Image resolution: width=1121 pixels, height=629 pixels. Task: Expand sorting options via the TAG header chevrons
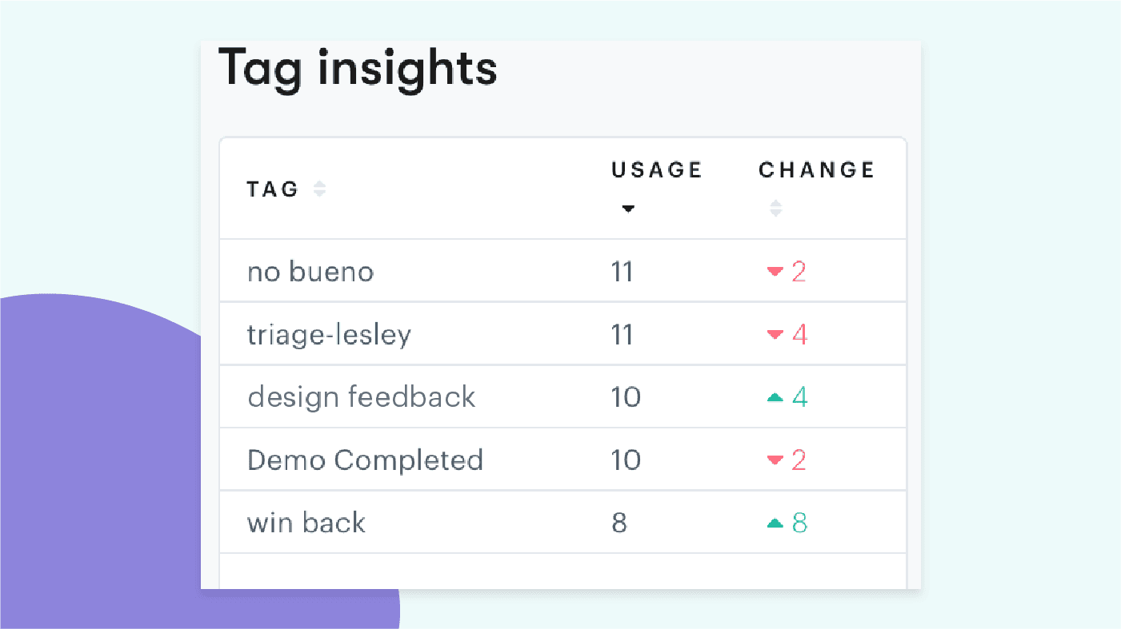coord(318,188)
